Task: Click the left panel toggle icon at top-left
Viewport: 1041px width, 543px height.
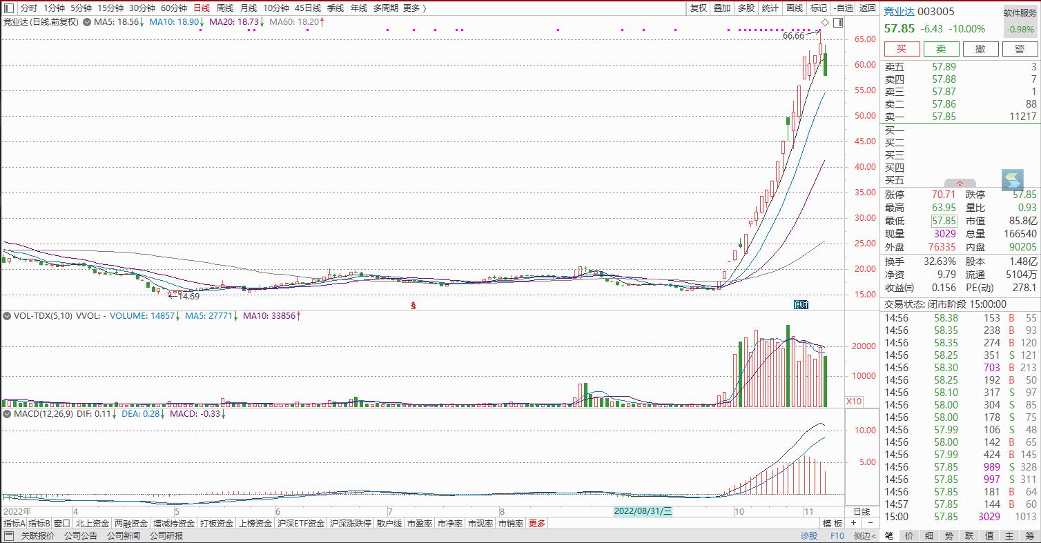Action: pos(8,8)
